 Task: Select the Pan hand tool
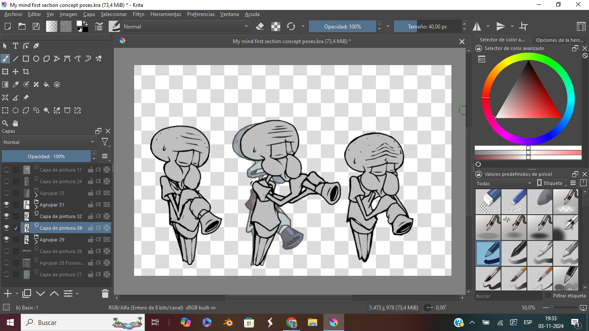(16, 123)
